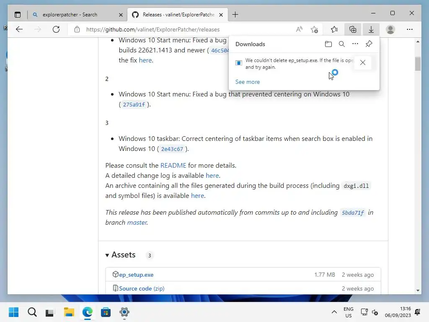Open the README link
Viewport: 429px width, 322px height.
tap(173, 165)
